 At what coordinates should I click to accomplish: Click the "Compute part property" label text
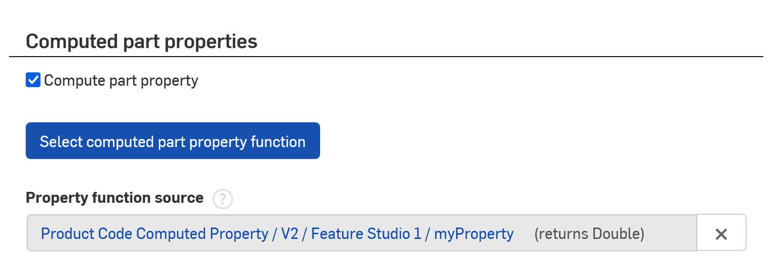coord(121,81)
